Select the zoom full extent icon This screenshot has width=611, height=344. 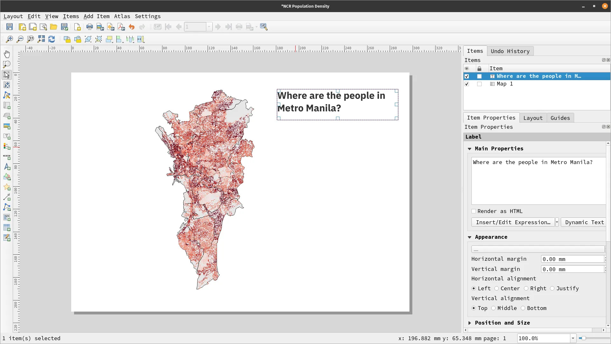tap(41, 39)
